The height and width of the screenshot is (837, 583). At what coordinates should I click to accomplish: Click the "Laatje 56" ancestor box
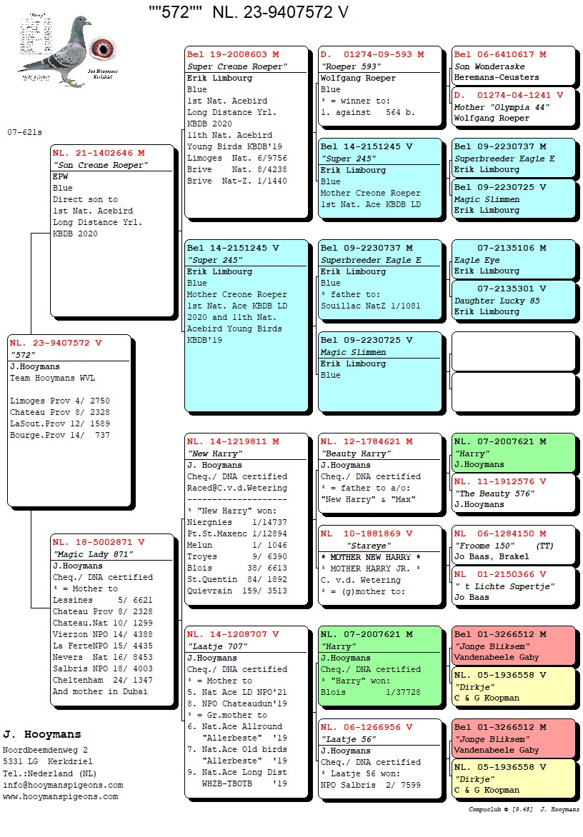[379, 757]
